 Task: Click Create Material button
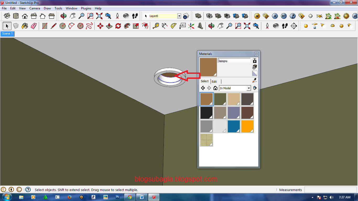pyautogui.click(x=255, y=67)
